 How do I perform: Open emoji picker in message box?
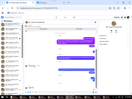93,92
